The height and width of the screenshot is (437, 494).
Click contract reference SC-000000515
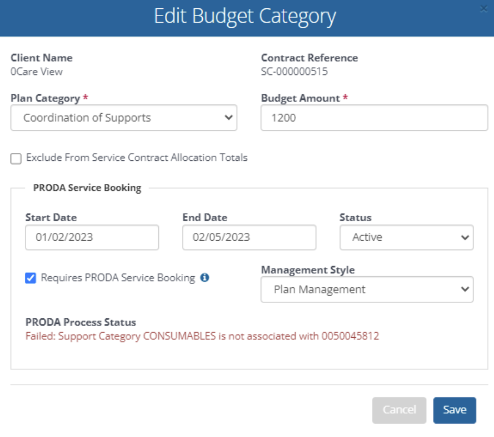pyautogui.click(x=295, y=72)
